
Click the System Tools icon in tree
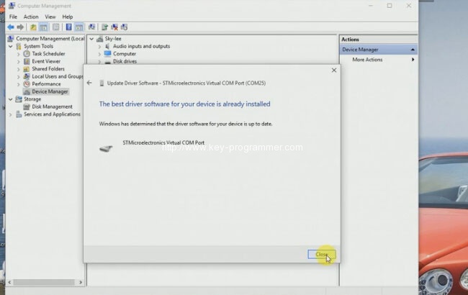coord(19,46)
